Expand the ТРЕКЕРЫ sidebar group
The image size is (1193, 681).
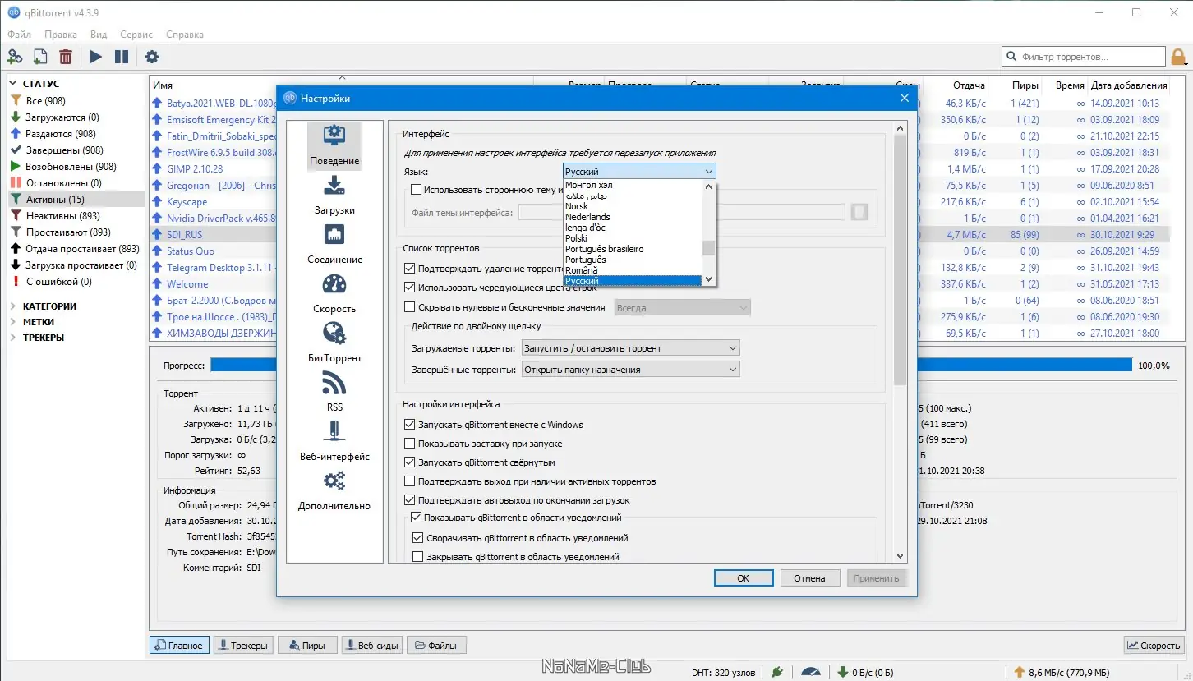click(x=14, y=338)
